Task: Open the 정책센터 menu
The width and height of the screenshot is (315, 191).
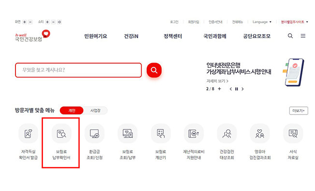Action: (x=173, y=36)
